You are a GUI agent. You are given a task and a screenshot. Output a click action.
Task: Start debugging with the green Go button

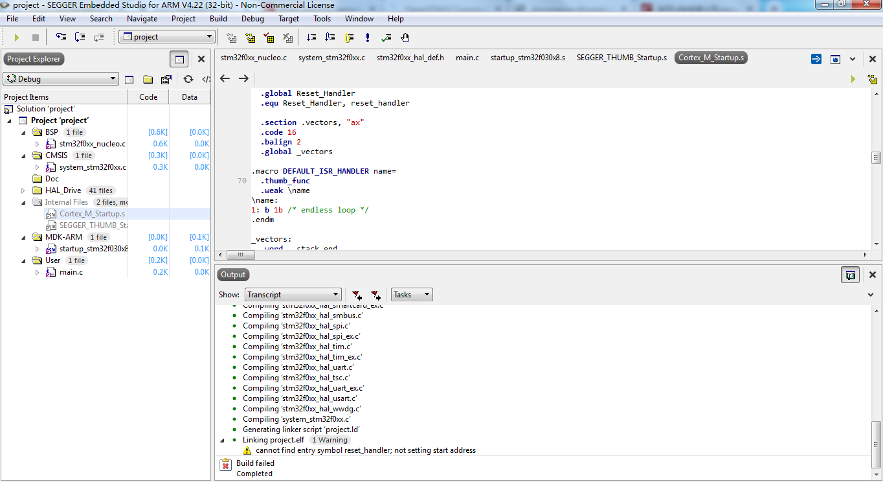coord(17,38)
